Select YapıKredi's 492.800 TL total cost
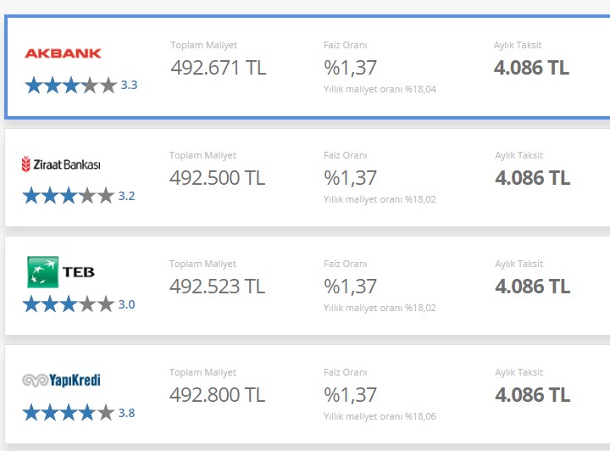Viewport: 610px width, 451px height. pyautogui.click(x=218, y=395)
